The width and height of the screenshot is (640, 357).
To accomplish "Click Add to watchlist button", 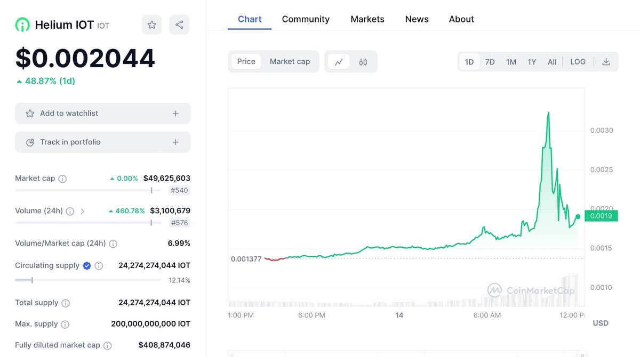I will (x=102, y=113).
